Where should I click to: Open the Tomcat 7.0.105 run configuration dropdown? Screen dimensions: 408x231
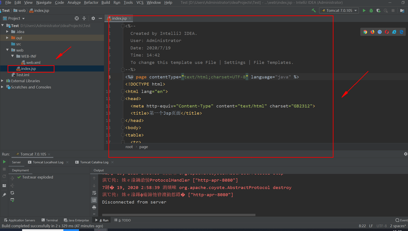pyautogui.click(x=339, y=10)
